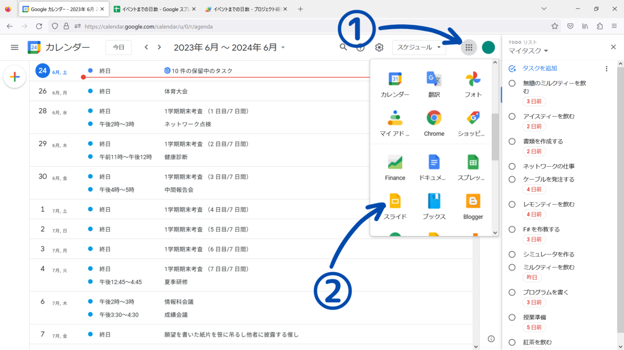The height and width of the screenshot is (350, 624).
Task: Switch to Google スプレッドシート tab
Action: pyautogui.click(x=154, y=9)
